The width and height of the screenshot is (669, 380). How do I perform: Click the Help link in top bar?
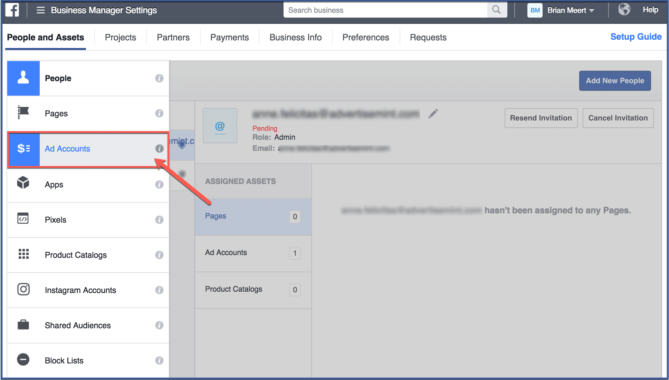[650, 10]
